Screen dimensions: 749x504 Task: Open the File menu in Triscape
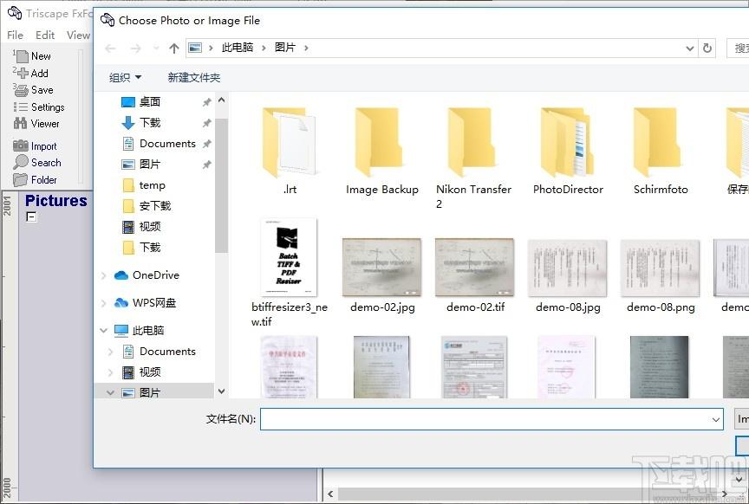[16, 36]
